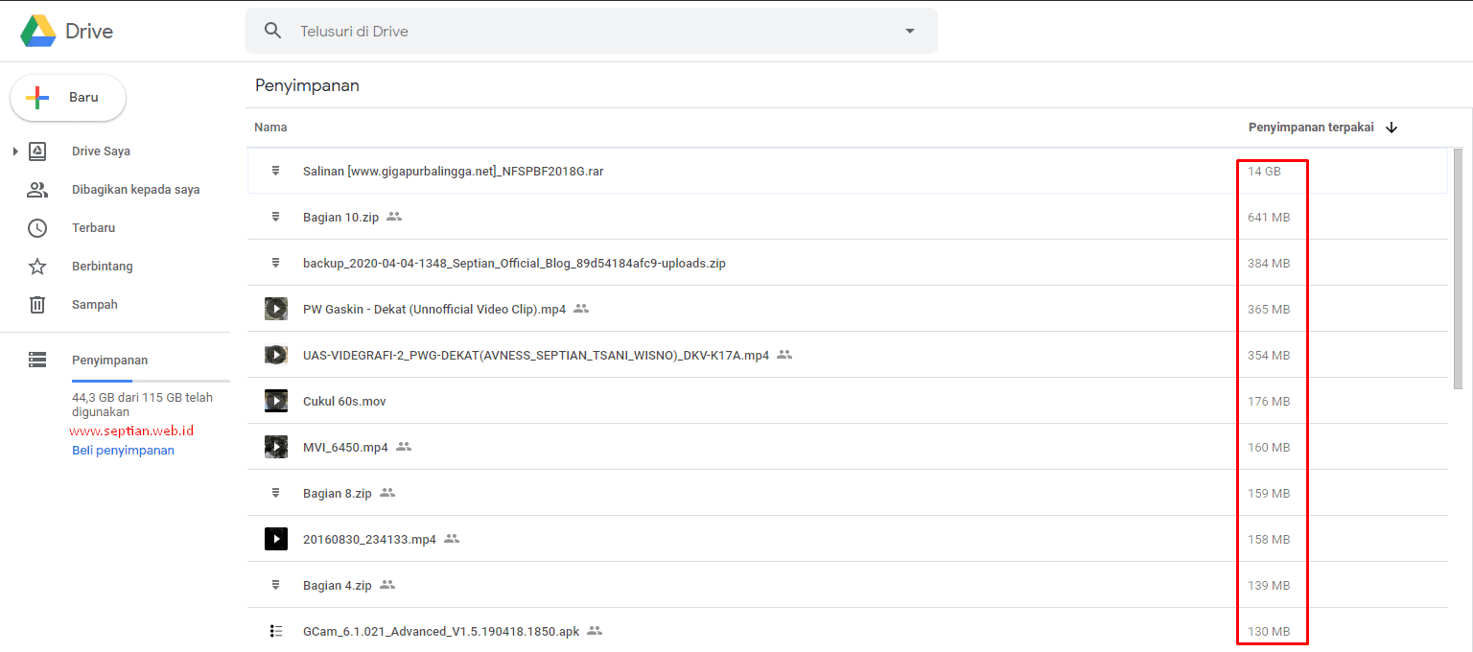
Task: Click the shared-people icon beside Bagian 8.zip
Action: 386,493
